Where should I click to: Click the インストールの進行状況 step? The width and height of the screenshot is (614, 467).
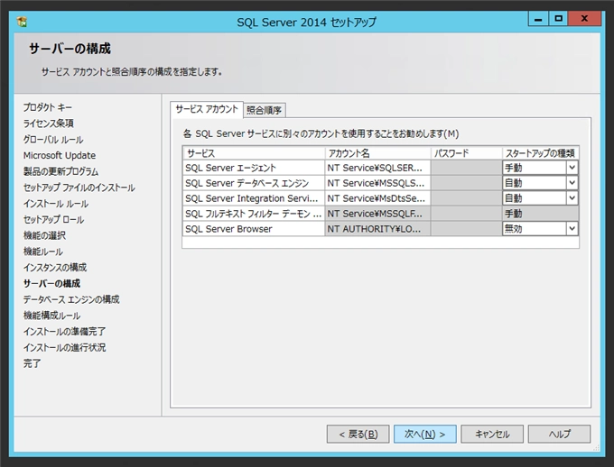[x=64, y=347]
